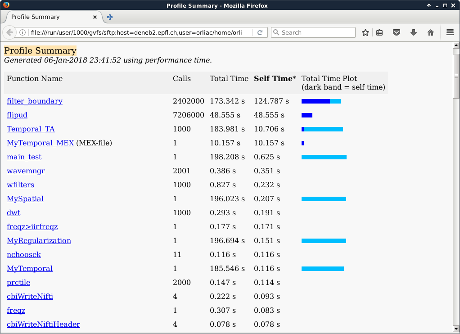The width and height of the screenshot is (460, 334).
Task: Open the downloads arrow icon
Action: (414, 32)
